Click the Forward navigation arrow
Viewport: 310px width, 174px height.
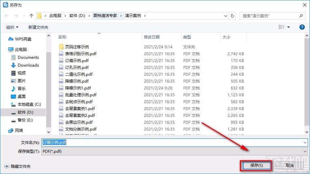click(x=16, y=16)
